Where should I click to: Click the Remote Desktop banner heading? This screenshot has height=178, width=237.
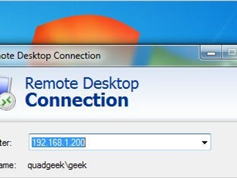point(82,84)
